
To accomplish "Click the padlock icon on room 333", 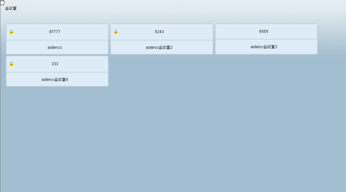I will pyautogui.click(x=12, y=64).
